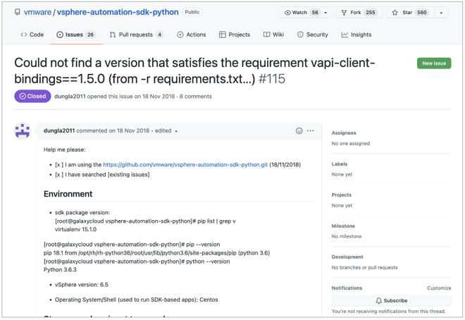Viewport: 465px width, 320px height.
Task: Open the Pull requests tab
Action: [x=137, y=35]
